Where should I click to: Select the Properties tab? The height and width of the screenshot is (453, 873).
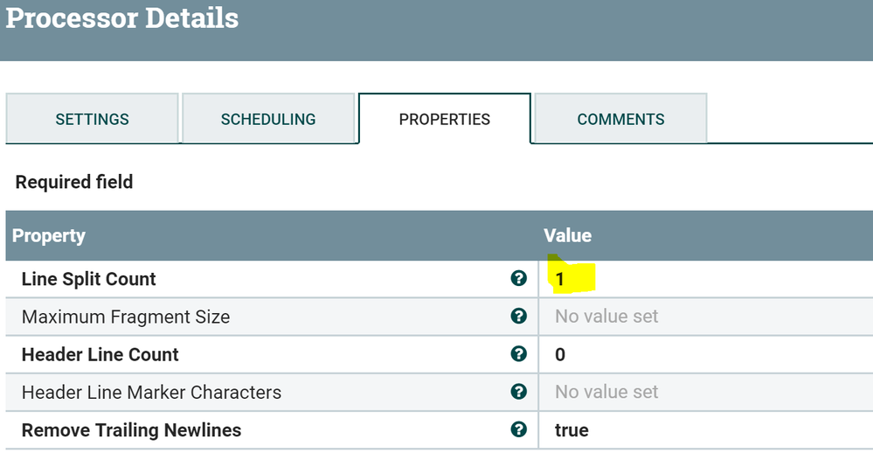pos(444,119)
